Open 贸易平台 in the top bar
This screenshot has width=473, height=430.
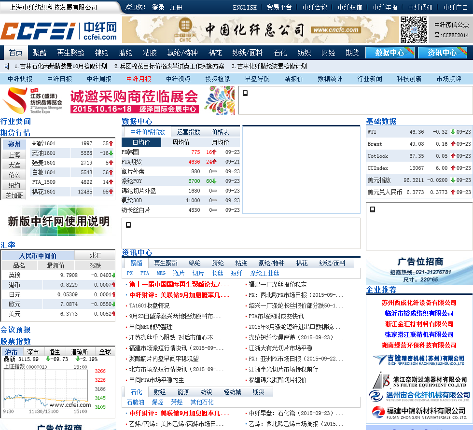point(279,7)
